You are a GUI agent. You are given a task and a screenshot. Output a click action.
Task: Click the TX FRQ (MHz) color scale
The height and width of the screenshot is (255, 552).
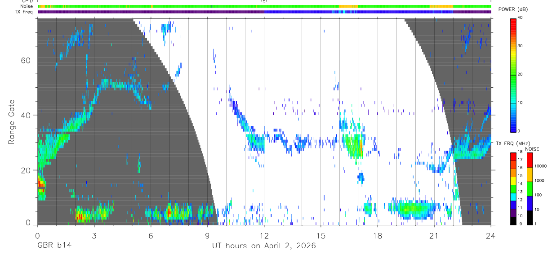513,188
